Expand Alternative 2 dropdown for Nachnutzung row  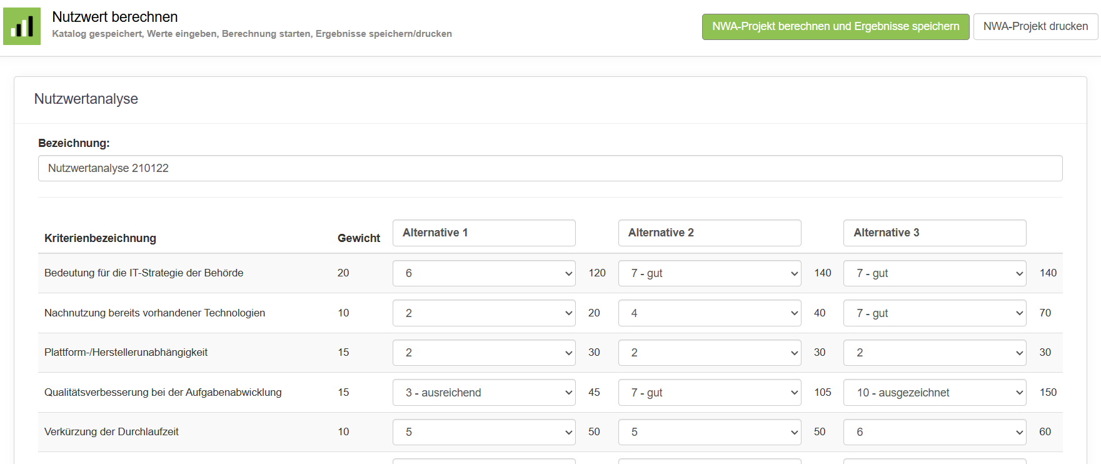tap(709, 313)
